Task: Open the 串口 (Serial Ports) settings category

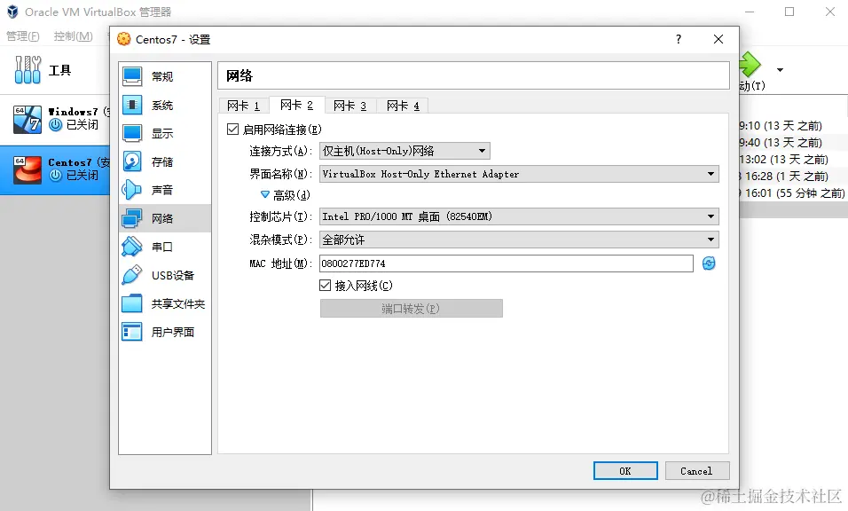Action: 164,247
